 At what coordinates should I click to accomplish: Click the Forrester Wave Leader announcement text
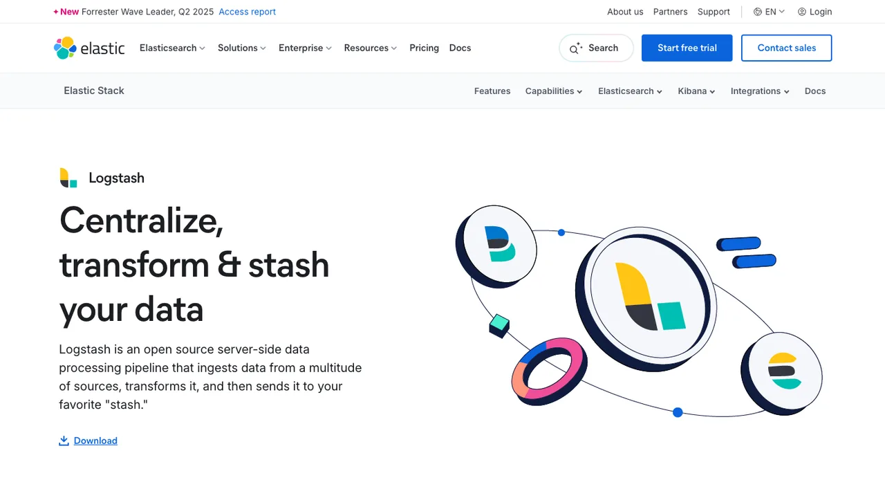pyautogui.click(x=147, y=12)
